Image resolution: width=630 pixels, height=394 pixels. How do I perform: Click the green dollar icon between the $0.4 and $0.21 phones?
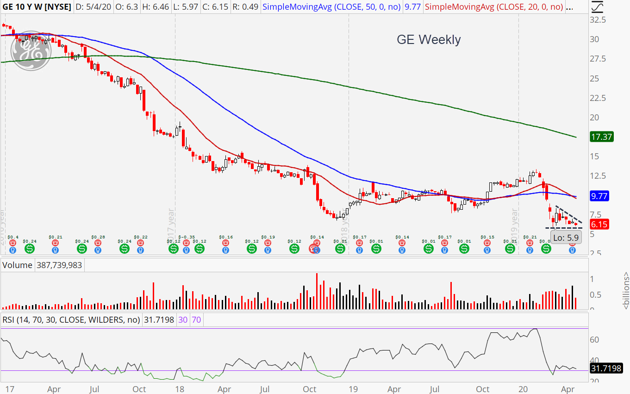[30, 249]
